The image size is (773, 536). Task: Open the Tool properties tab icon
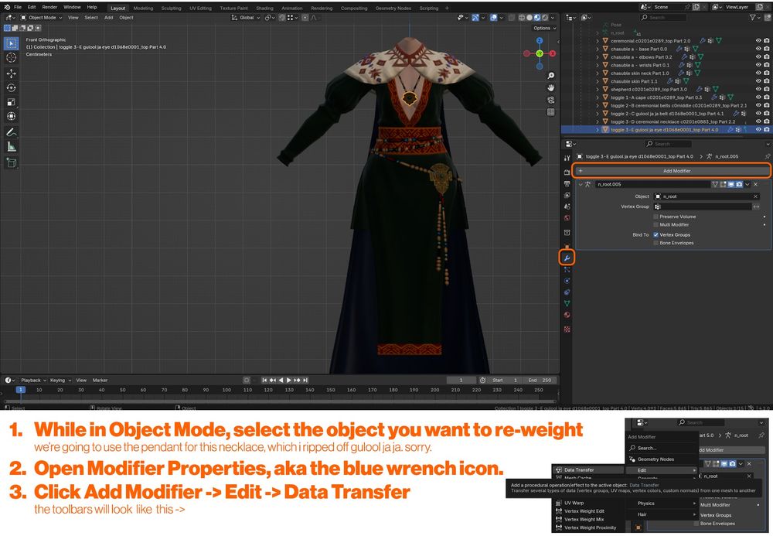567,158
